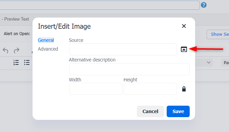This screenshot has height=132, width=229.
Task: Insert a bulleted list
Action: tap(27, 62)
